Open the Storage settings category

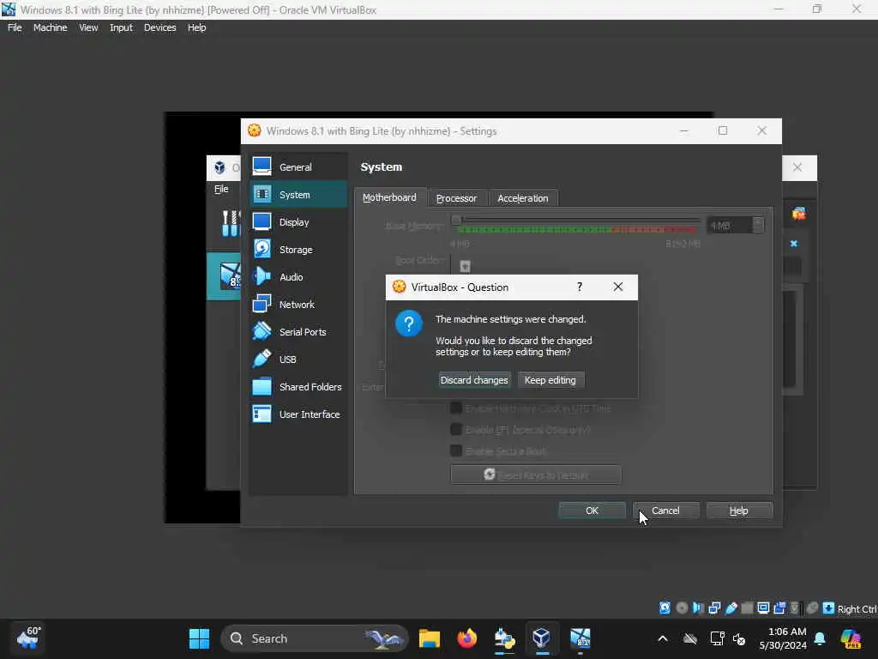pos(298,250)
